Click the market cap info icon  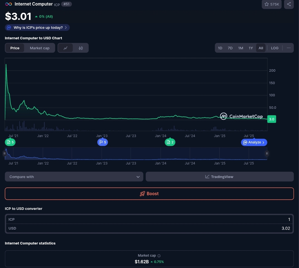[x=159, y=256]
